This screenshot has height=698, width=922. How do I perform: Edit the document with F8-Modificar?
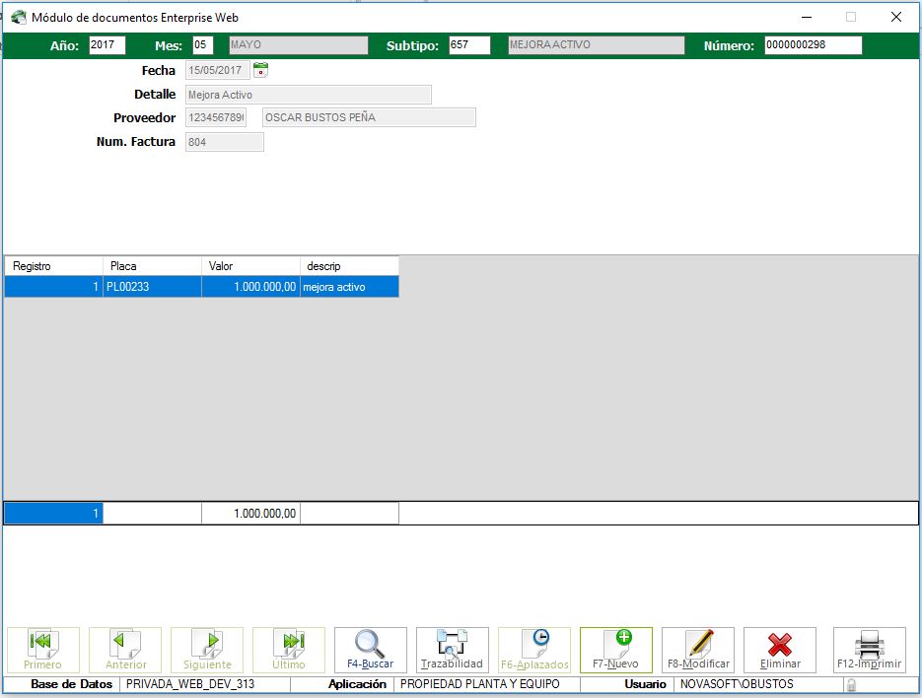pyautogui.click(x=698, y=650)
